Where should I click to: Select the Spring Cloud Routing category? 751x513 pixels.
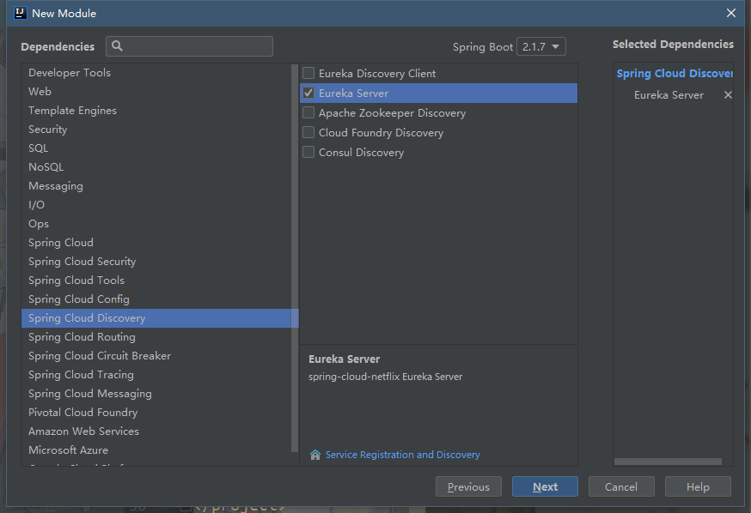coord(82,337)
